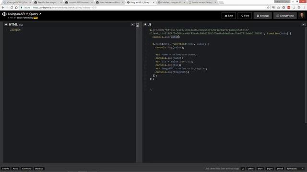This screenshot has width=307, height=172.
Task: Bookmark this page with star icon
Action: (268, 8)
